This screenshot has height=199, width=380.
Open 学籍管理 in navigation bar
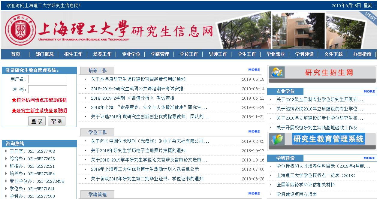pyautogui.click(x=160, y=54)
